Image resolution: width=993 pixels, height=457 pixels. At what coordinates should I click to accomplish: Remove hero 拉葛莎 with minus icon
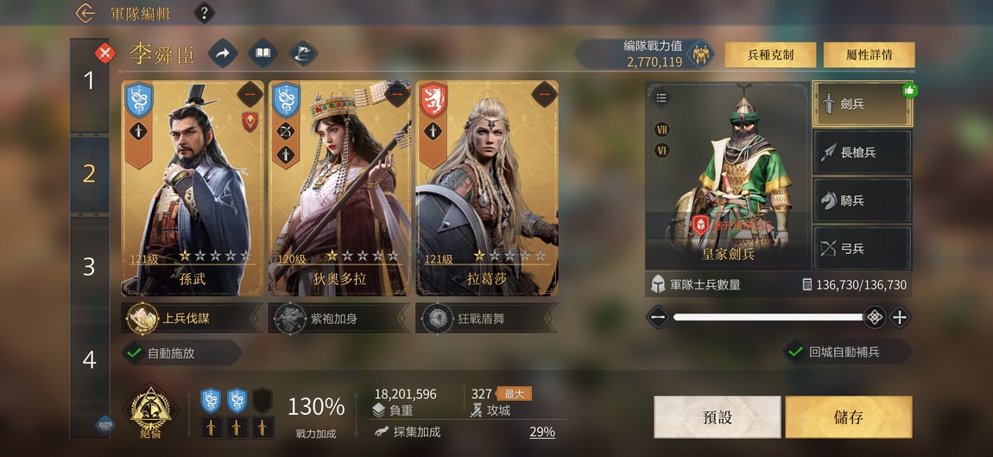point(545,94)
